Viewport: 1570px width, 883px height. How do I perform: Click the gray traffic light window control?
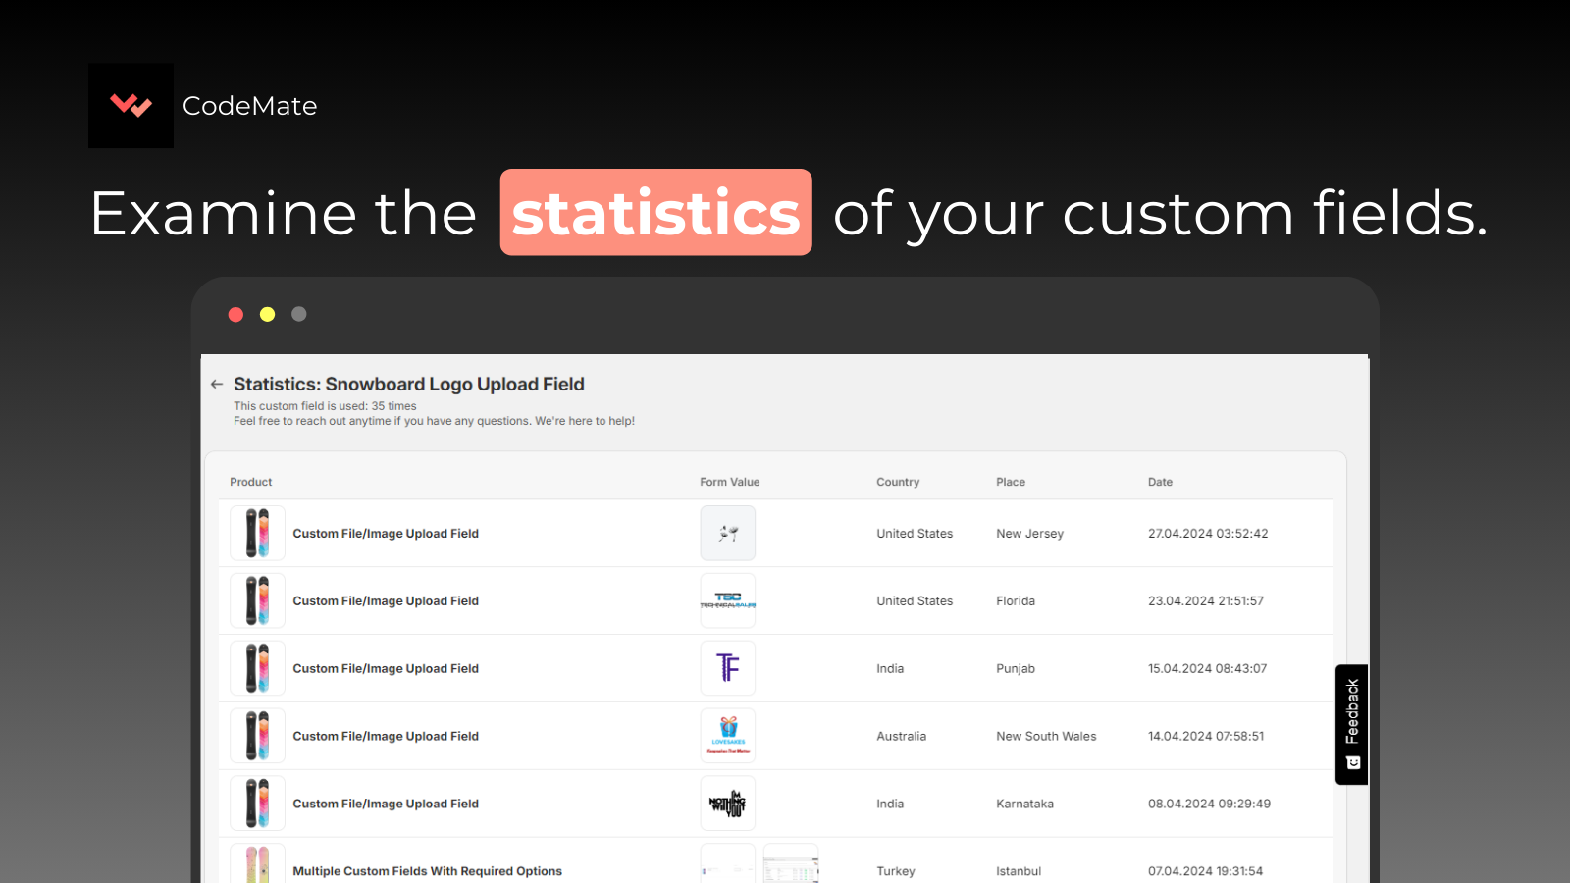[298, 314]
